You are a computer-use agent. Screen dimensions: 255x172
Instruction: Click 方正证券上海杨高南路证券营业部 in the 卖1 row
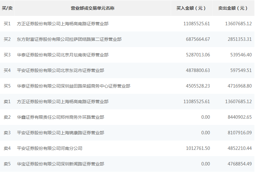63,102
